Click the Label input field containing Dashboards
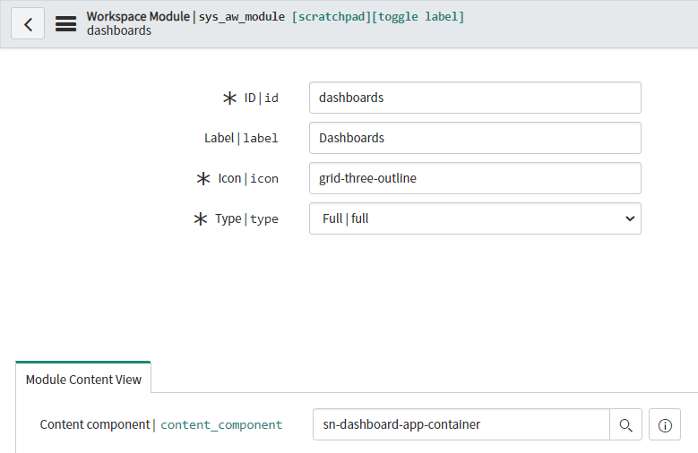The image size is (698, 453). (x=475, y=138)
